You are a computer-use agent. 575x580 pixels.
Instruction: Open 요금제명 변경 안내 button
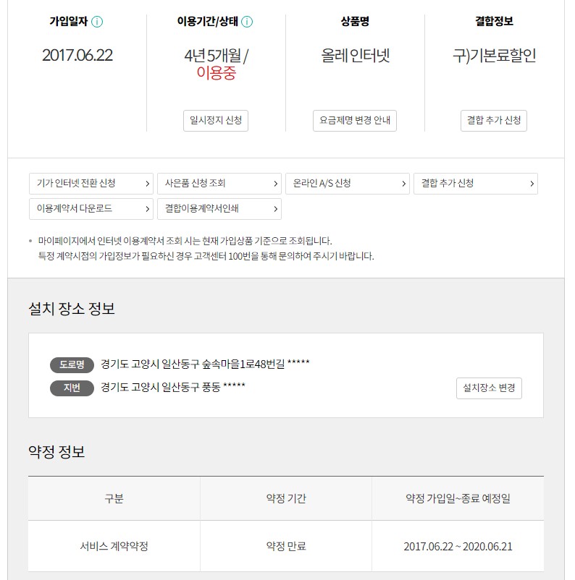point(356,121)
